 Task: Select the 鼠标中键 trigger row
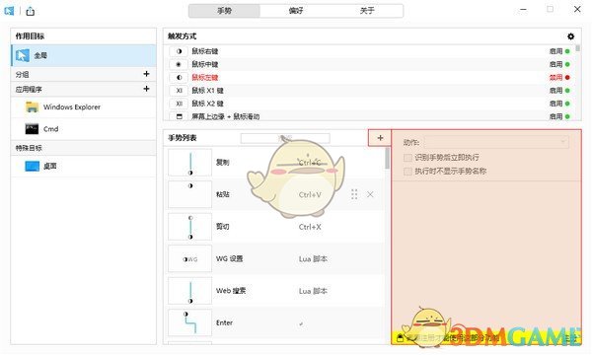point(370,64)
